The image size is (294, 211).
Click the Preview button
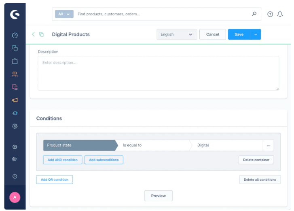pos(159,196)
